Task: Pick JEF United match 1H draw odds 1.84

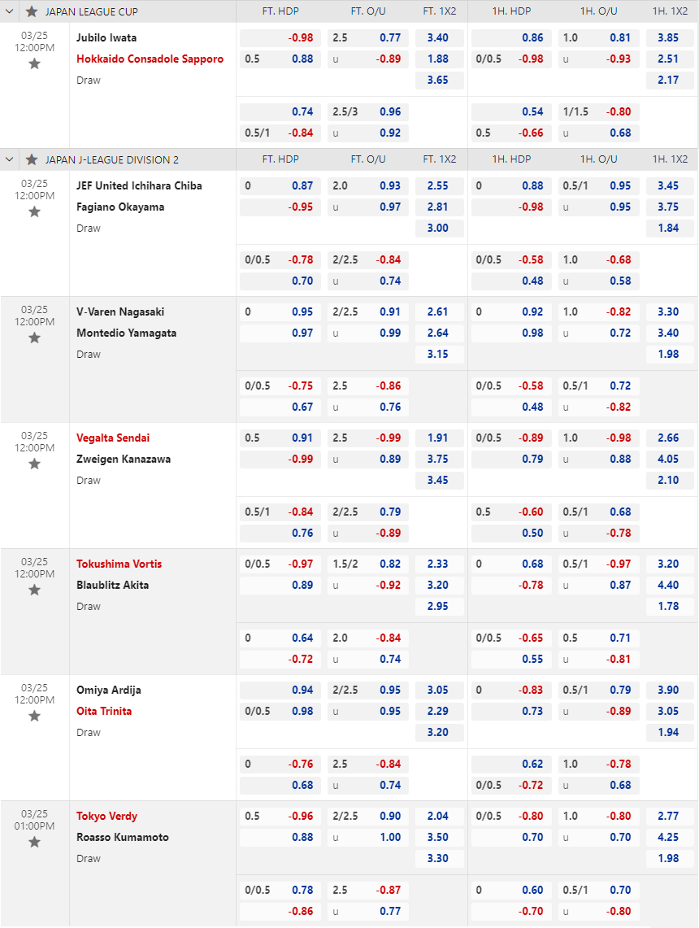Action: pos(670,228)
